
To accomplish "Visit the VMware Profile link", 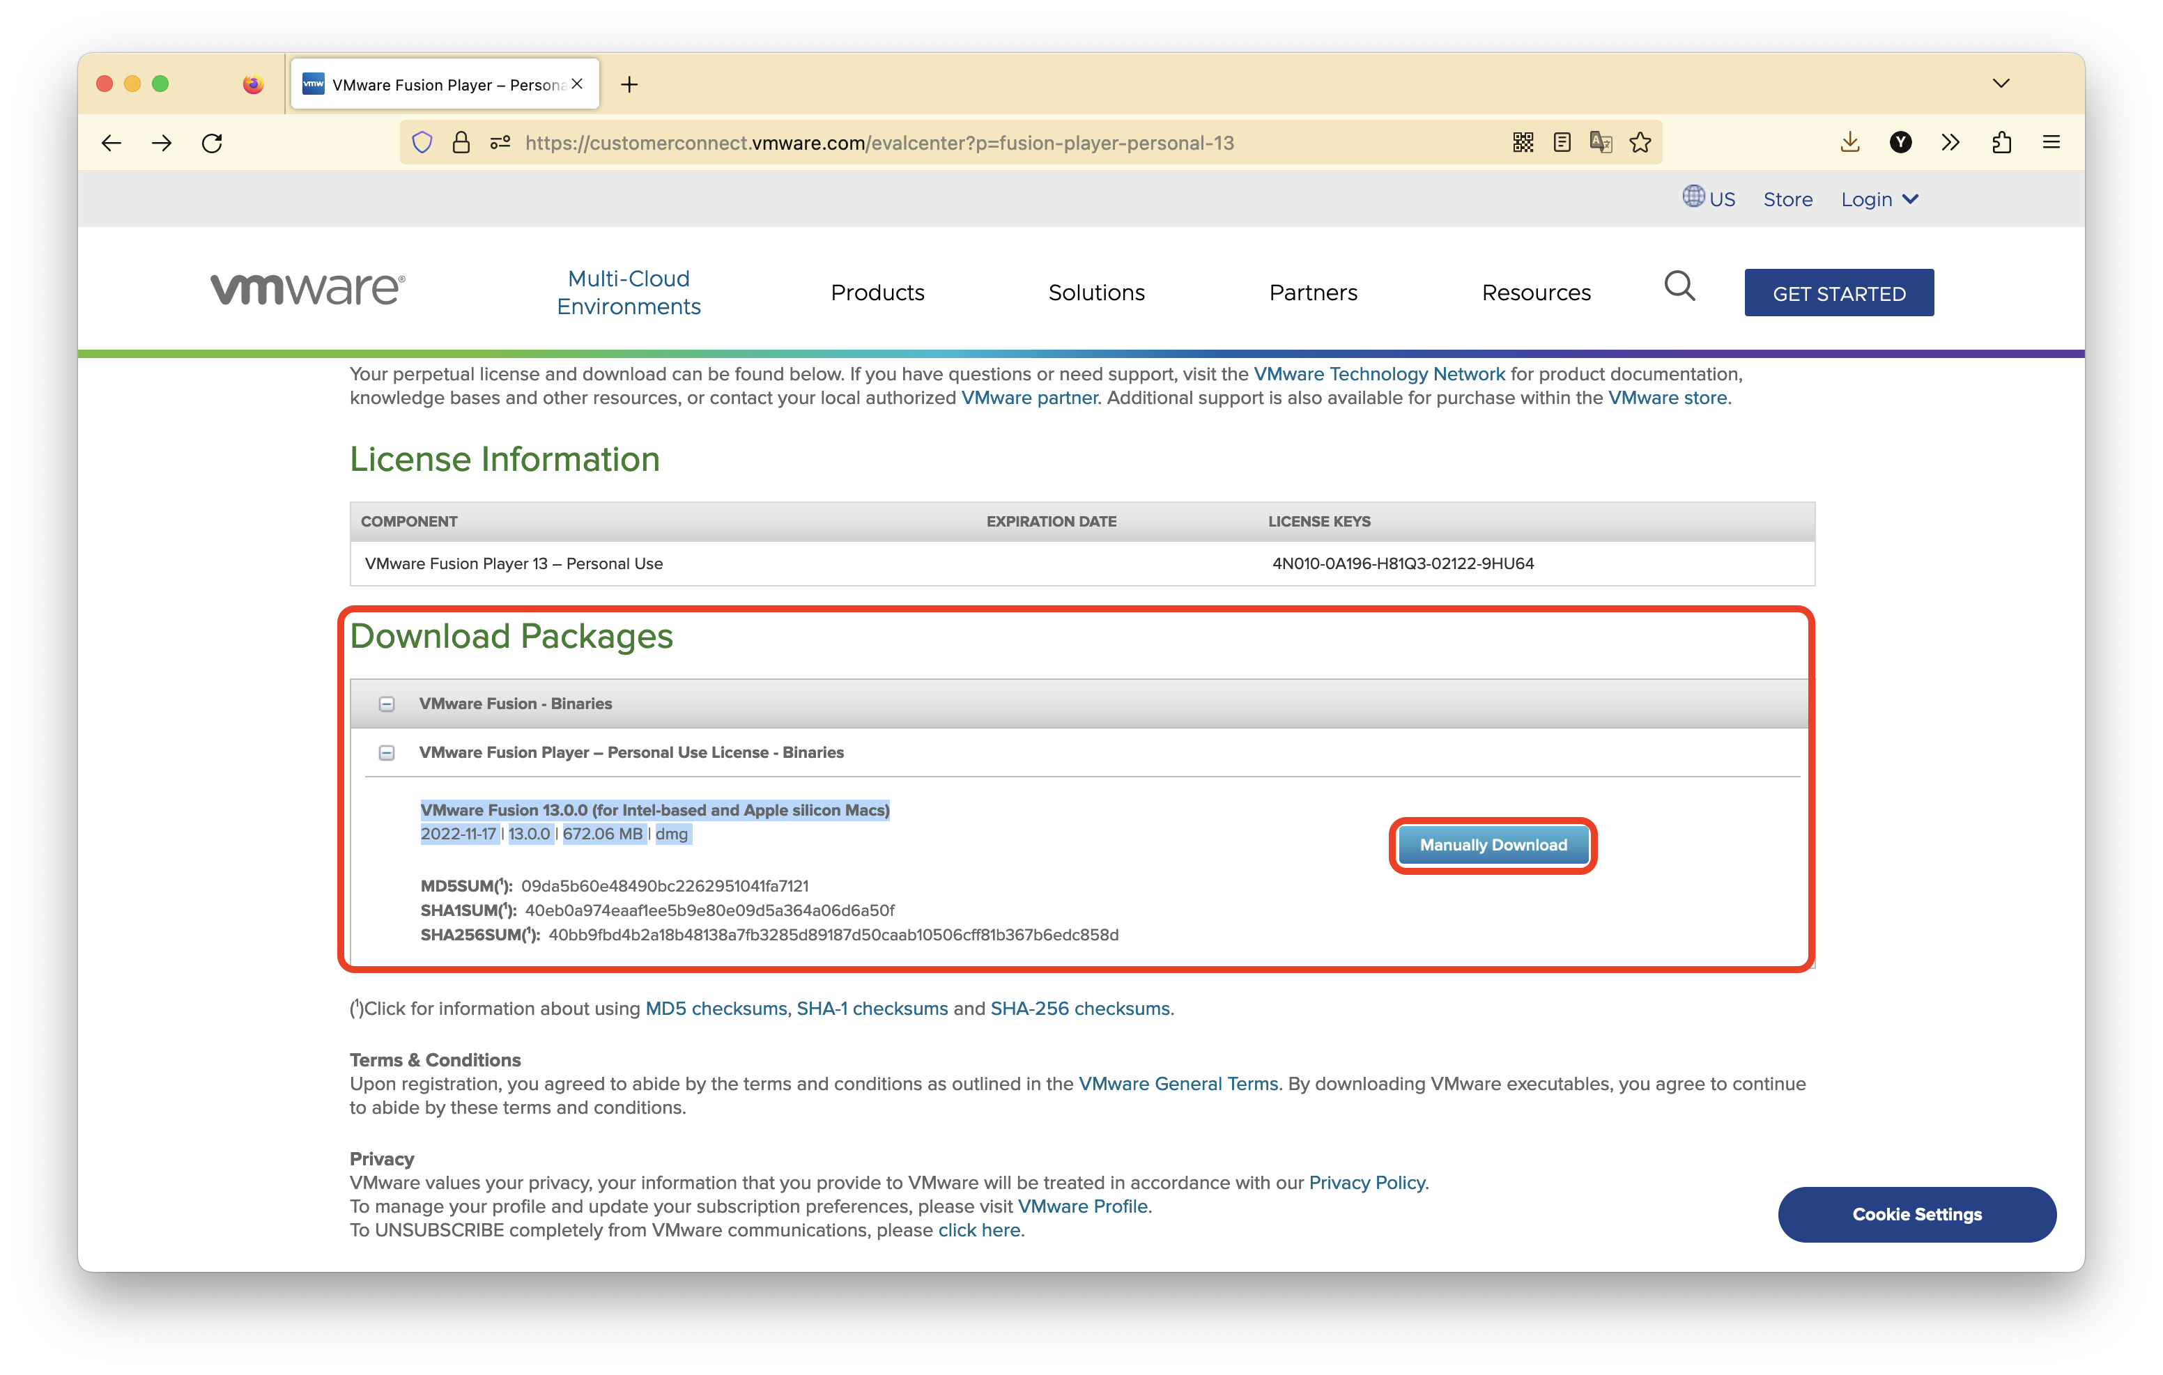I will click(x=1082, y=1206).
